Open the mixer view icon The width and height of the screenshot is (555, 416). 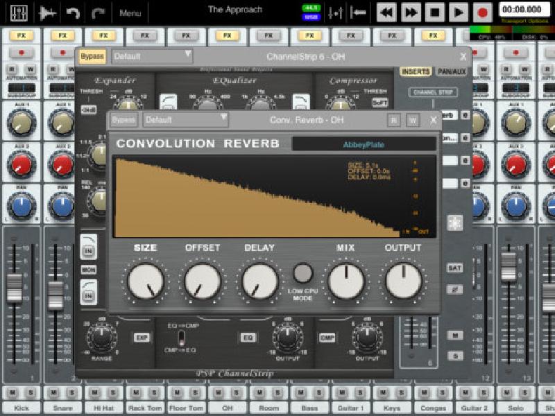19,12
